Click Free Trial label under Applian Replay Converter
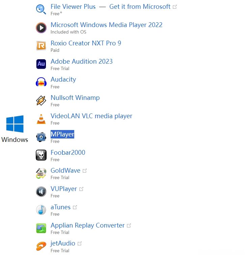 [60, 232]
